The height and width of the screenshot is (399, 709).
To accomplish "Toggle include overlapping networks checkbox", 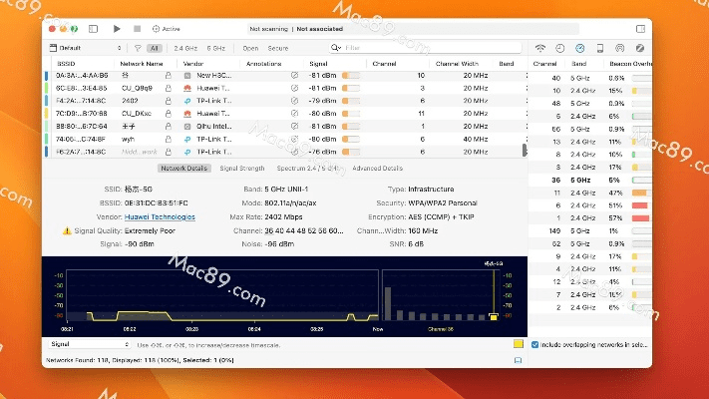I will 534,345.
